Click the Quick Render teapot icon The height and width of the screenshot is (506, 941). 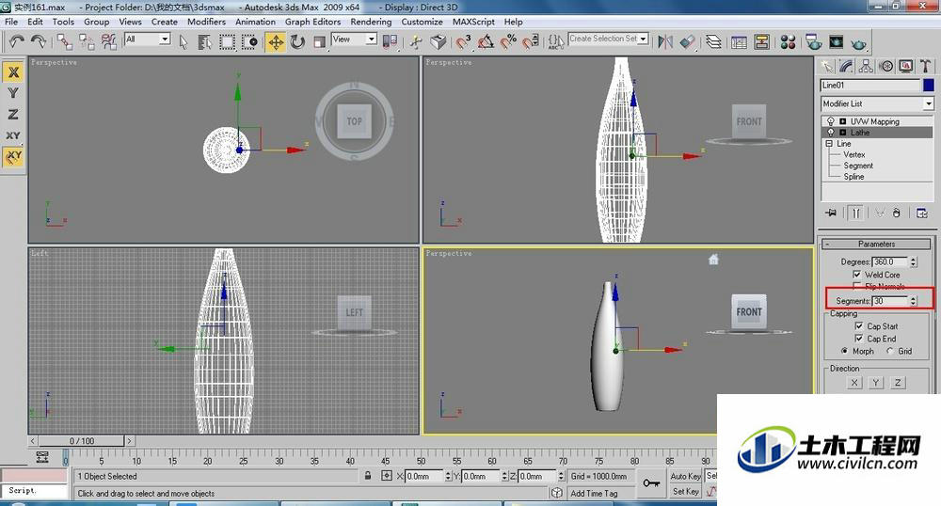859,43
